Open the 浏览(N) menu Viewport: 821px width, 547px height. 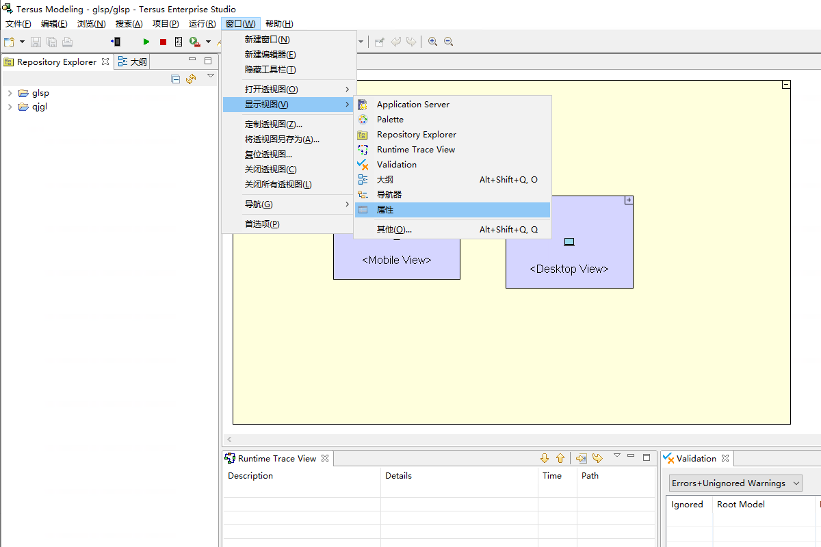[91, 24]
